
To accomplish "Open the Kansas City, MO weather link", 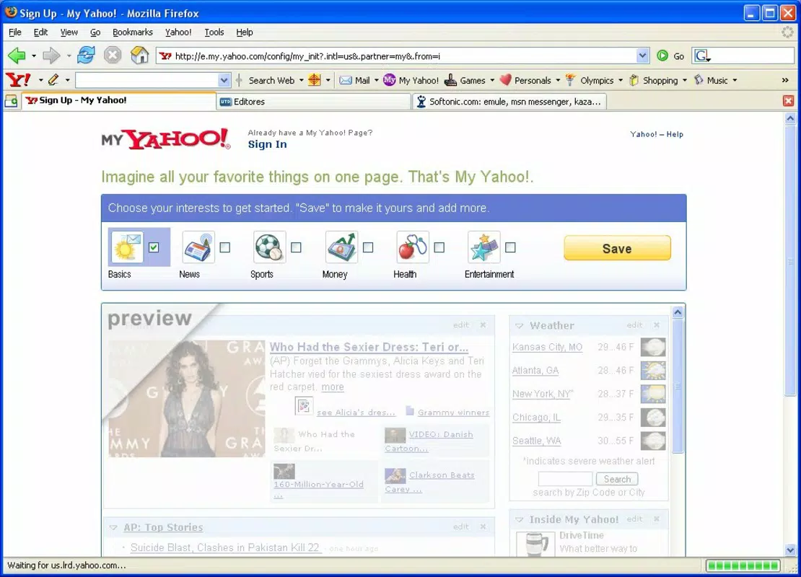I will [x=547, y=347].
